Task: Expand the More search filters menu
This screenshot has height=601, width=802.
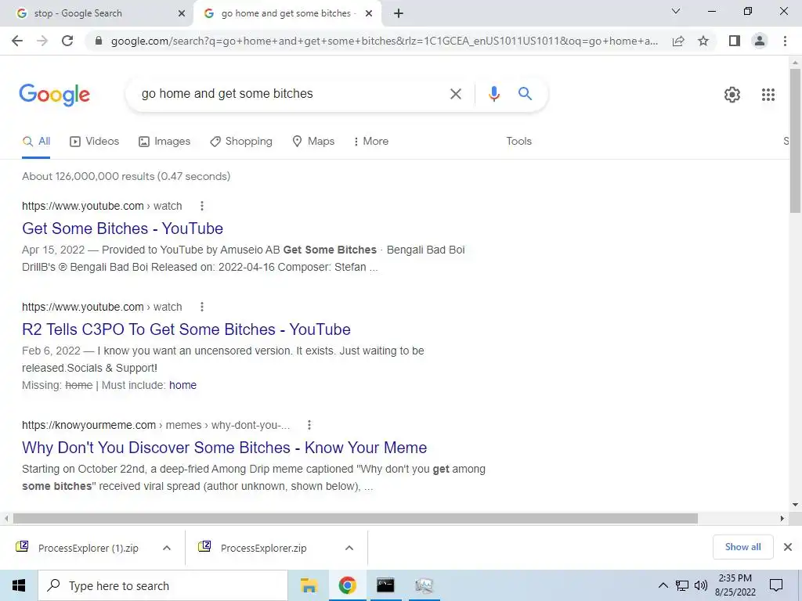Action: [x=371, y=141]
